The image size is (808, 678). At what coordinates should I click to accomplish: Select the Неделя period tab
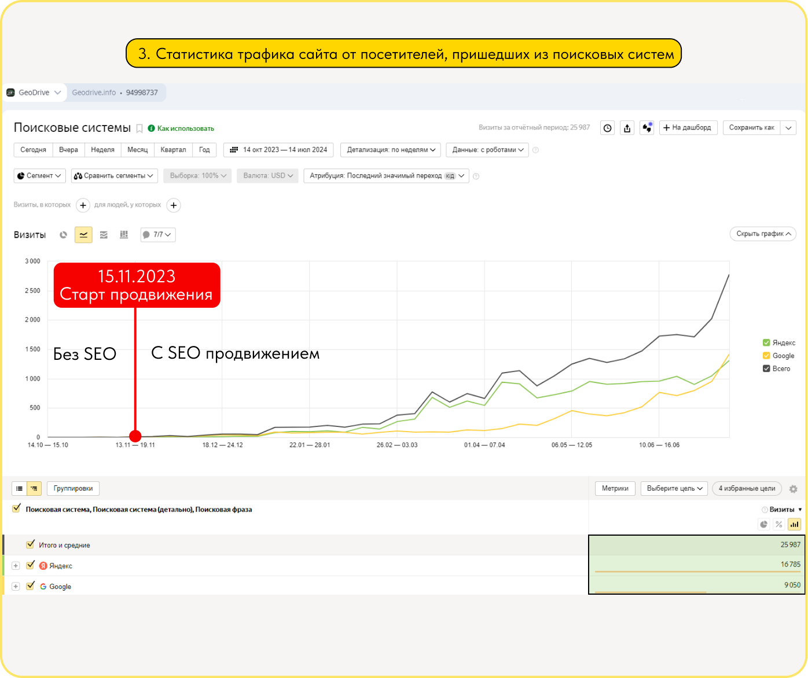click(x=102, y=150)
